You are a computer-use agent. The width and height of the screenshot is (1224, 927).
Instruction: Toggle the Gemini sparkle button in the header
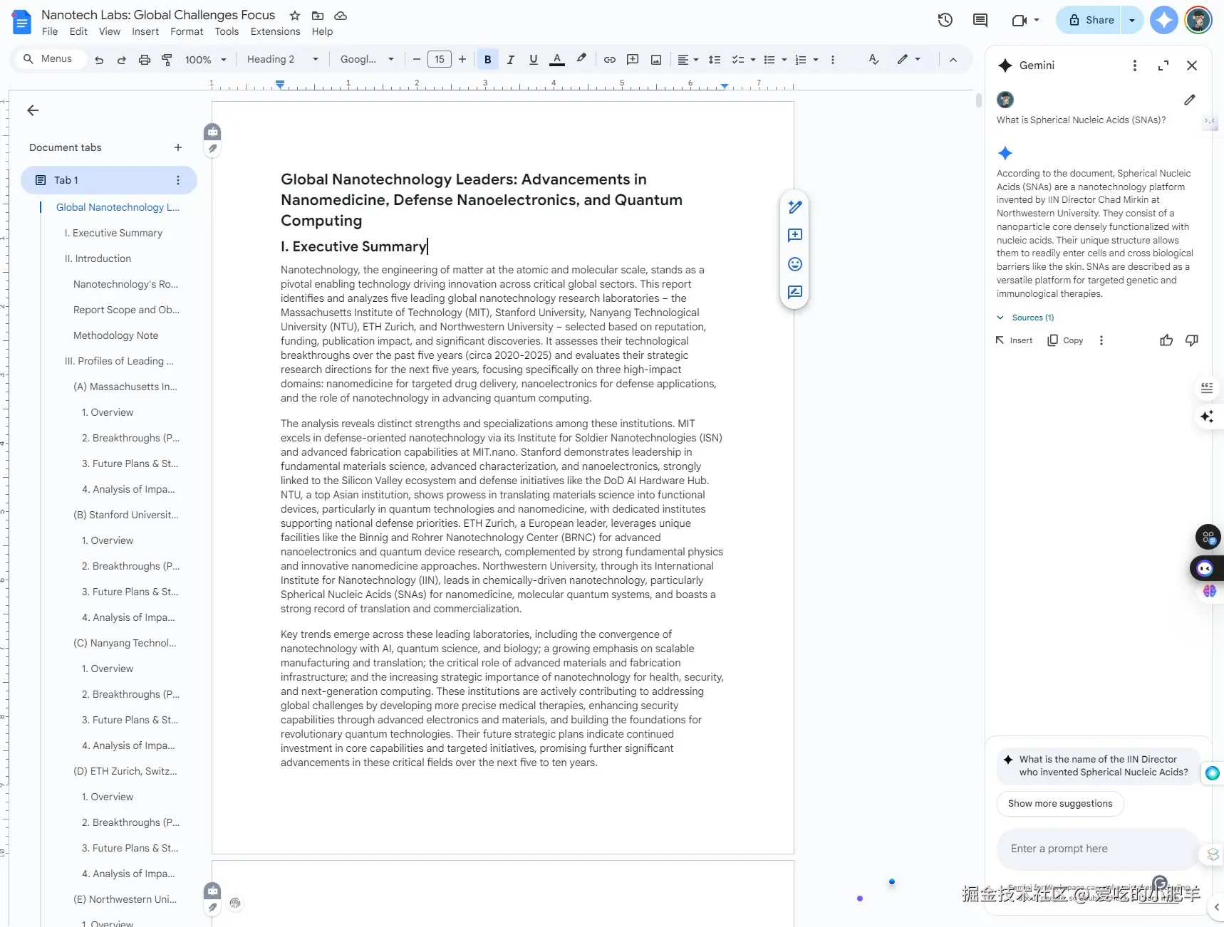[x=1164, y=20]
